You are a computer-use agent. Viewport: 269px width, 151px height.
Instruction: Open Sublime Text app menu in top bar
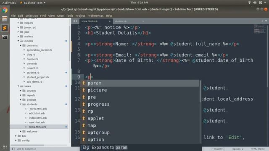coord(33,3)
